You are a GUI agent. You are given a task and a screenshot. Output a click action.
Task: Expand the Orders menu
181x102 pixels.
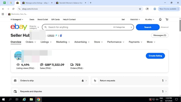click(31, 42)
